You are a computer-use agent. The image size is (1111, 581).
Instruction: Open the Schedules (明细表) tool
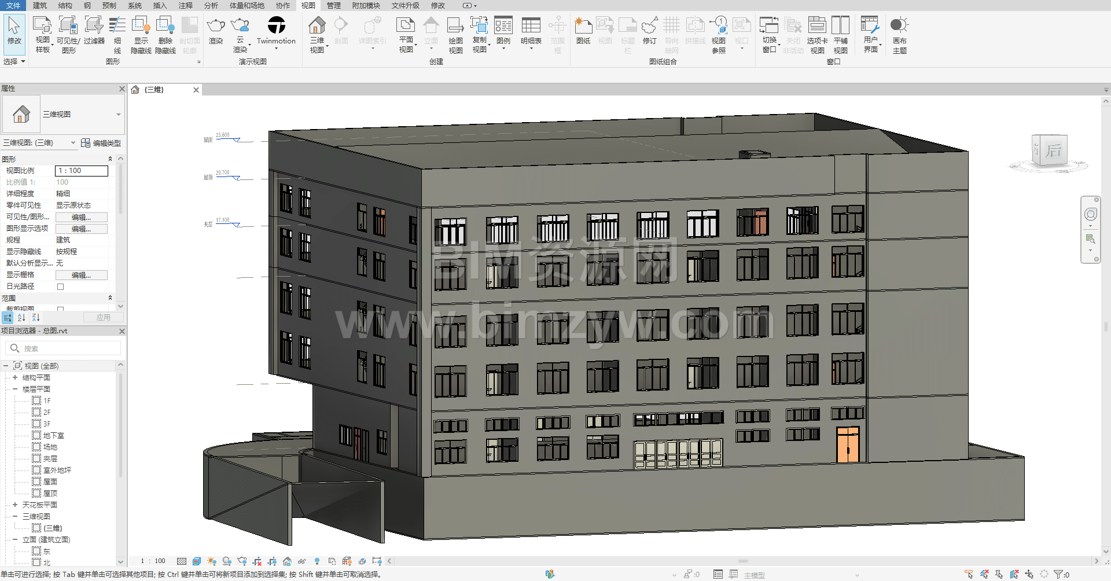click(531, 25)
